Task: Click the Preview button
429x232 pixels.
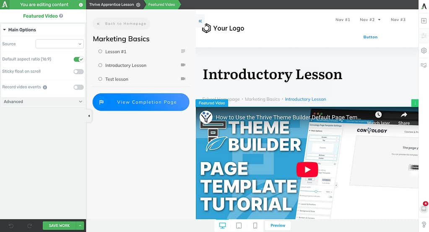Action: [278, 225]
